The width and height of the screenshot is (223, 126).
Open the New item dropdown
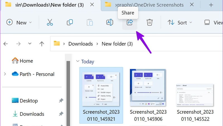[x=19, y=23]
